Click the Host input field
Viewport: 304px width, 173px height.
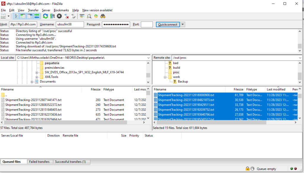[x=23, y=24]
